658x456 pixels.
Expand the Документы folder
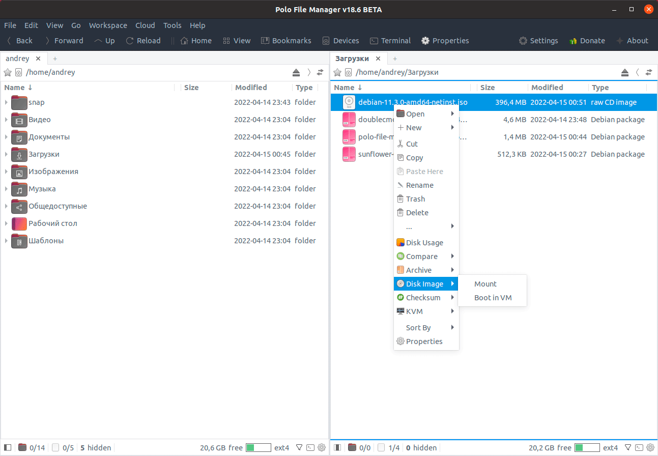6,137
